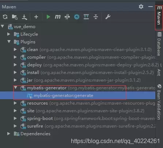
Task: Click Expand All tree icon
Action: tap(86, 17)
